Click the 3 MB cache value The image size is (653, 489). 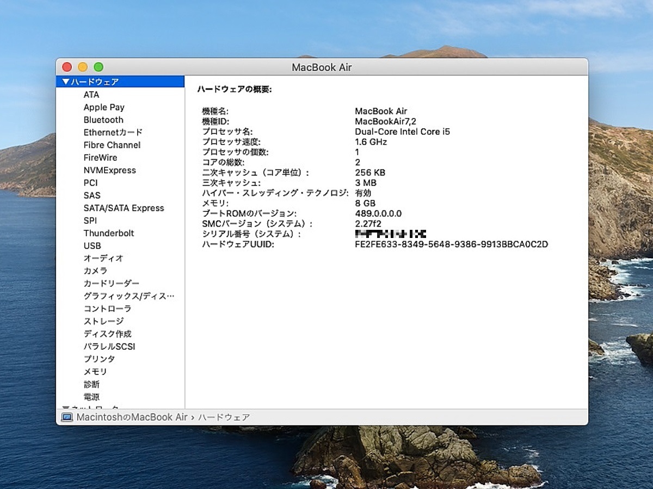(366, 183)
